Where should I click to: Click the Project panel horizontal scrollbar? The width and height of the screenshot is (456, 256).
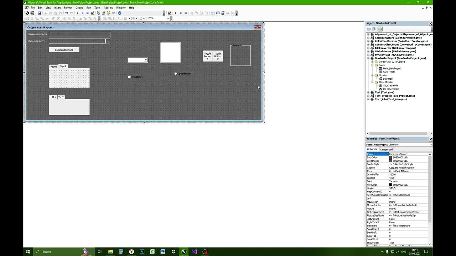point(399,133)
